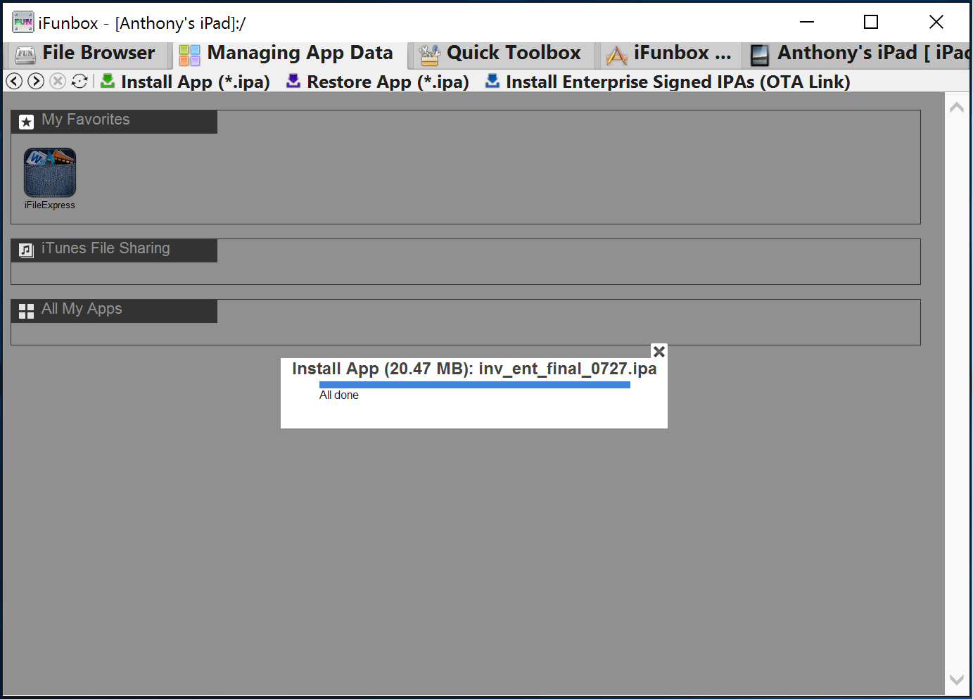The width and height of the screenshot is (973, 700).
Task: Select the All My Apps header
Action: 114,311
